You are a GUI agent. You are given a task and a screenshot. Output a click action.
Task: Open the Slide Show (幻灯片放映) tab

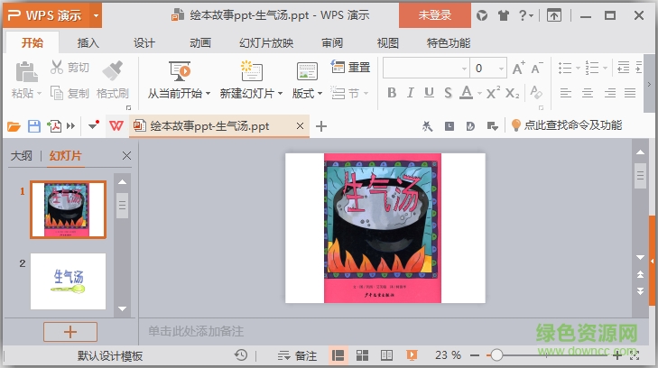(x=266, y=42)
